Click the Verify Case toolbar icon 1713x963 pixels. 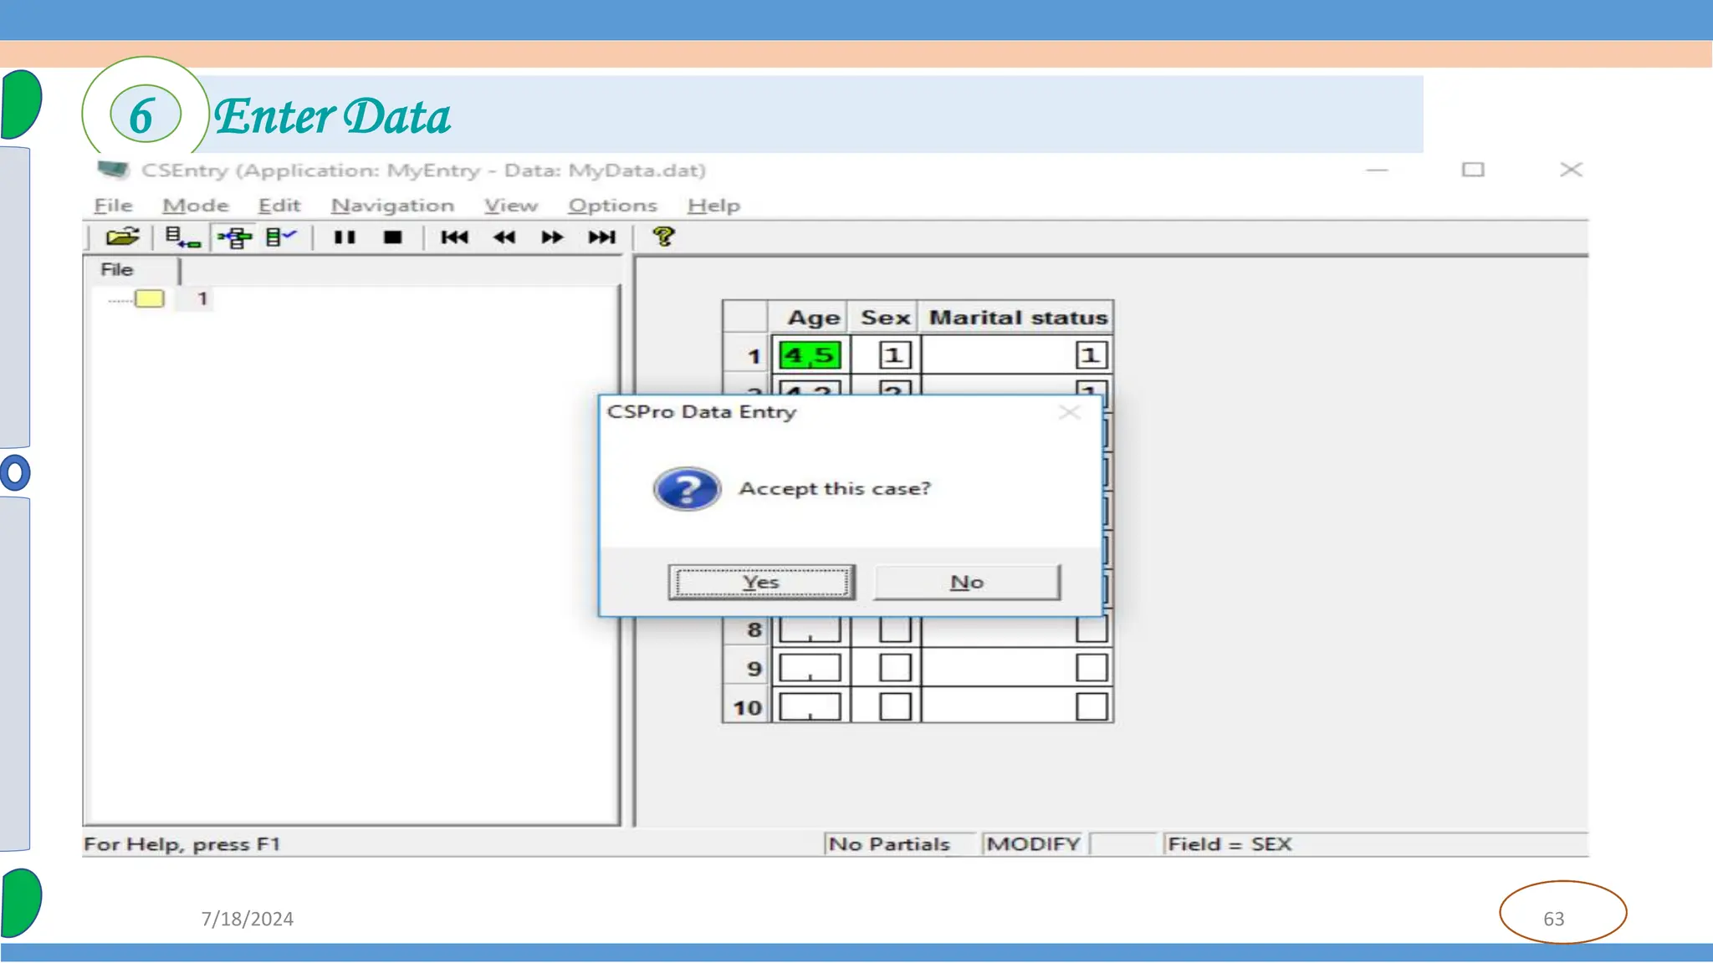coord(281,237)
